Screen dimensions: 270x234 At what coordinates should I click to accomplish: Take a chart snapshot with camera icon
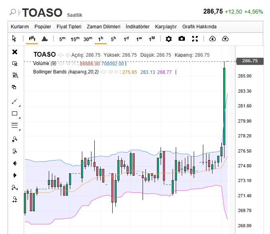click(181, 39)
